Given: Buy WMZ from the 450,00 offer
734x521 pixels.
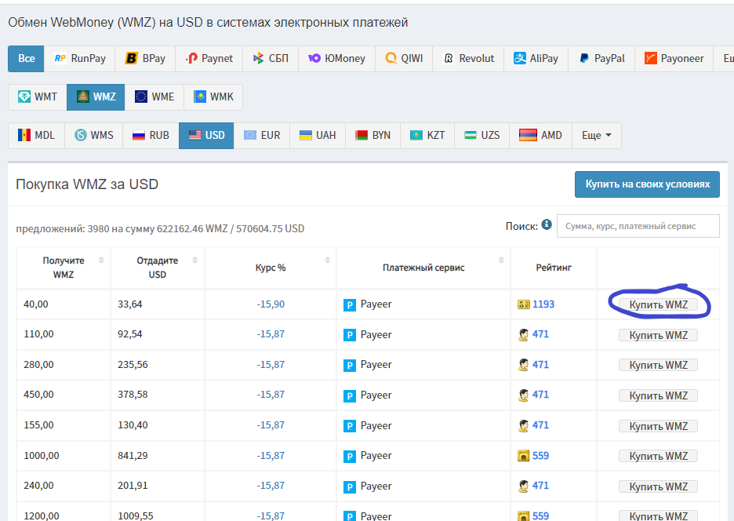Looking at the screenshot, I should tap(658, 395).
